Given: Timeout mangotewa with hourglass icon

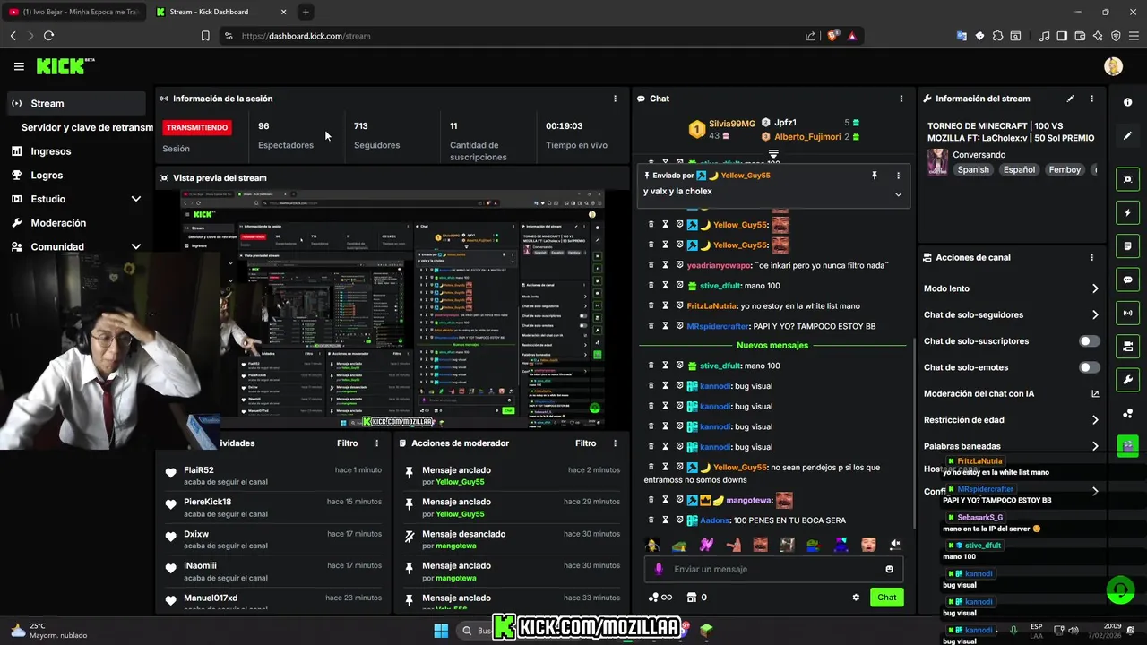Looking at the screenshot, I should 666,500.
